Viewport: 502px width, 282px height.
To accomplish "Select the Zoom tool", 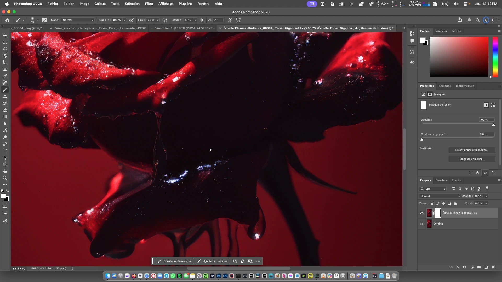I will (5, 178).
